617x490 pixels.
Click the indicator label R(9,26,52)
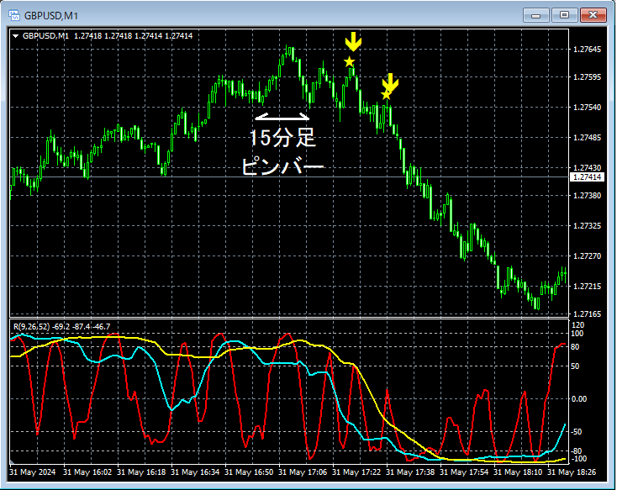(31, 327)
